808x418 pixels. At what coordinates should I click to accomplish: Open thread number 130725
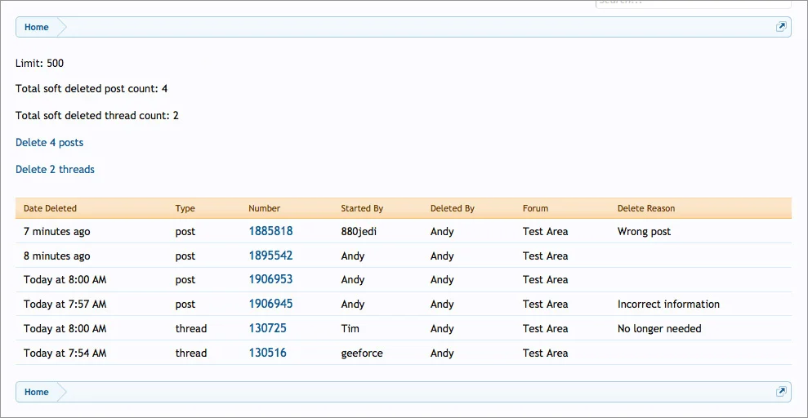267,328
